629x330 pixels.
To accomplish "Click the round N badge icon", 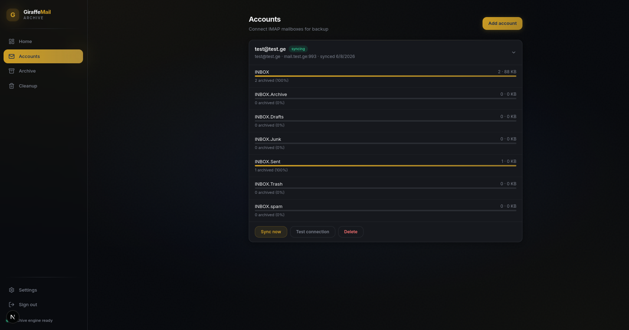I will coord(13,317).
